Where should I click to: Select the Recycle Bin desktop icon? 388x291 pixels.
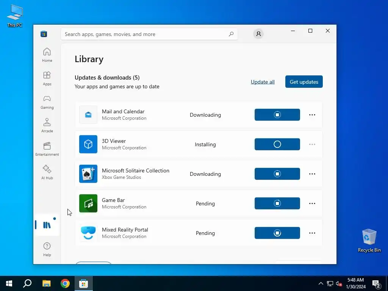tap(369, 240)
